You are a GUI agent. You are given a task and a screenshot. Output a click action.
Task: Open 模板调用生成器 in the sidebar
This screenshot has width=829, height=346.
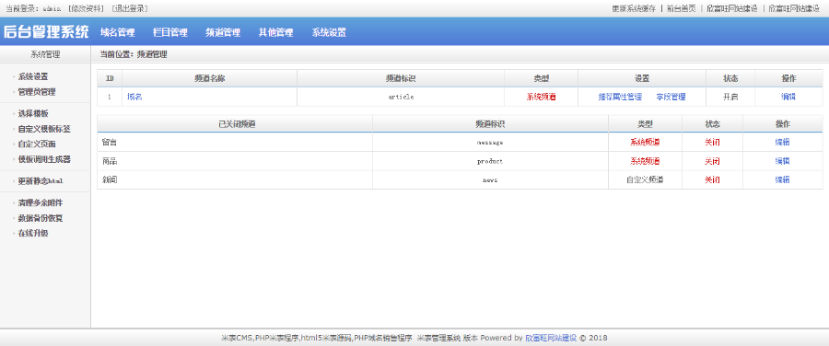tap(44, 159)
